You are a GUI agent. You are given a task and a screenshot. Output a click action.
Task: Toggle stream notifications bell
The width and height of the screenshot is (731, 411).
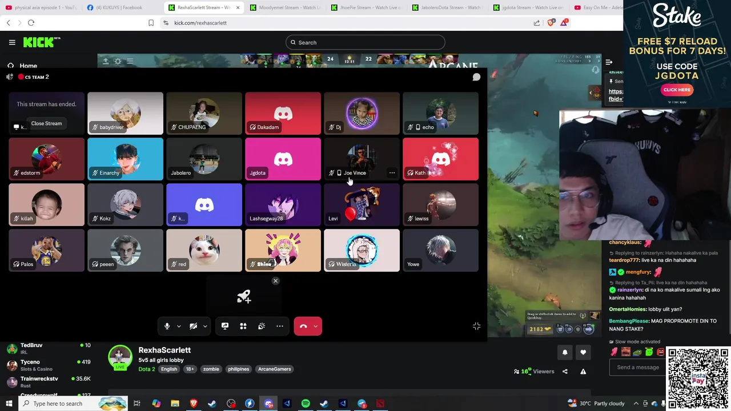[565, 353]
